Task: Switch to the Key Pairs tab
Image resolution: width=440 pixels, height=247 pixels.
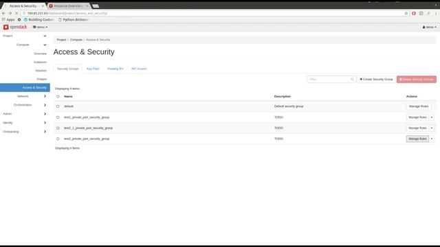Action: (93, 69)
